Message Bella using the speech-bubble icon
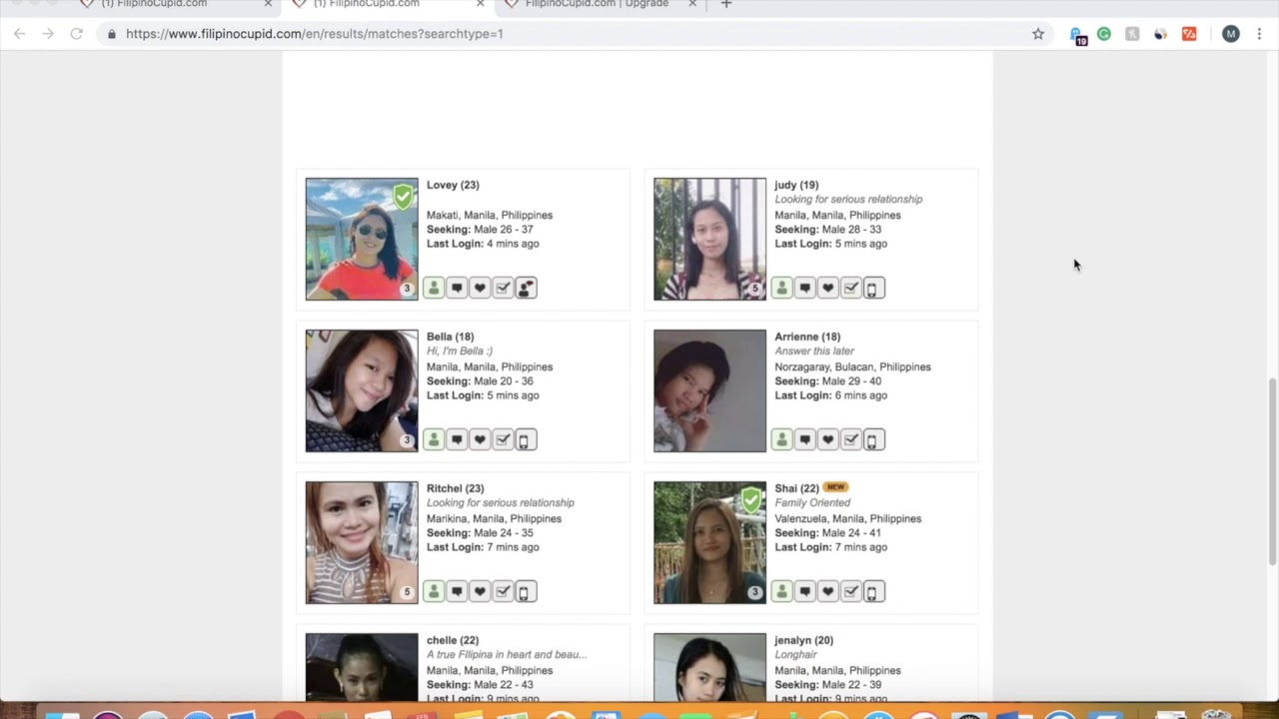1279x719 pixels. click(x=457, y=439)
